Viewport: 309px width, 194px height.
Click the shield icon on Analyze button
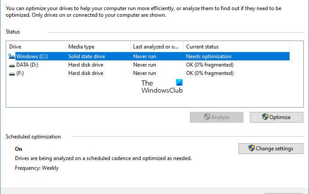[x=207, y=117]
